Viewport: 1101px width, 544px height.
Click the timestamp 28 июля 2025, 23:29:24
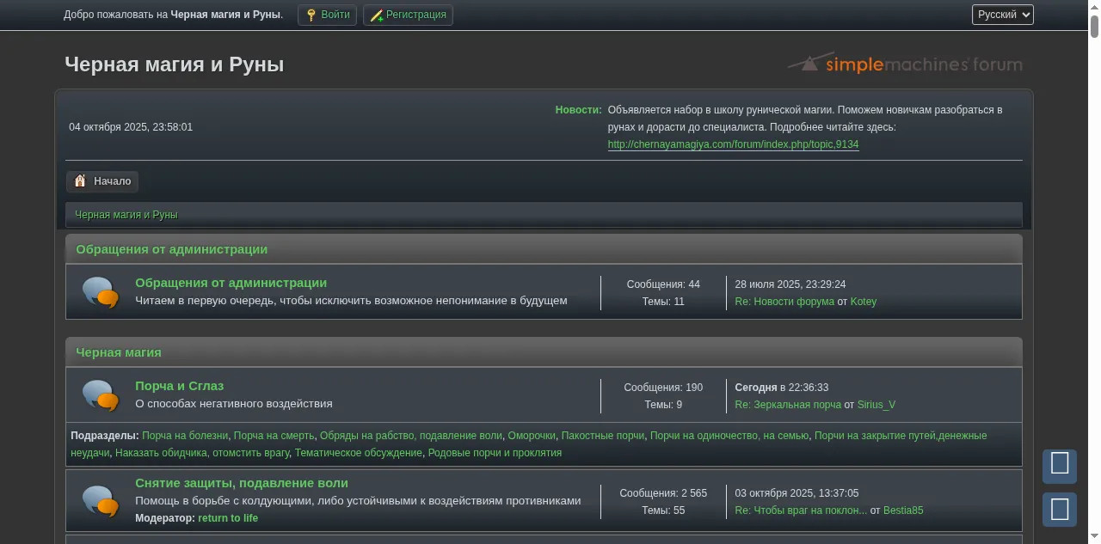coord(790,284)
